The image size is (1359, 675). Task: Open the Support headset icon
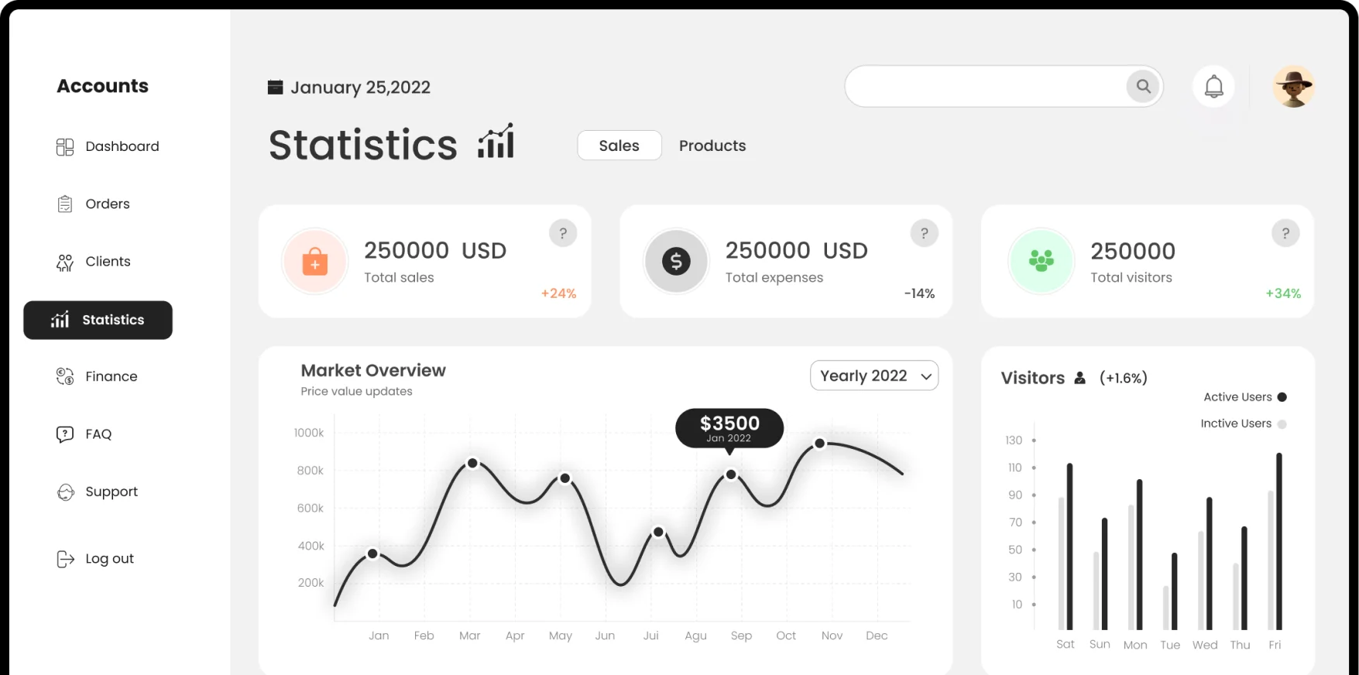pyautogui.click(x=65, y=492)
